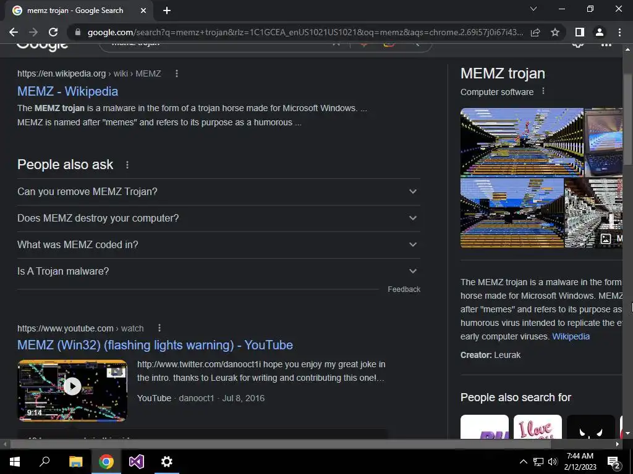This screenshot has width=633, height=474.
Task: Bookmark this page with the star
Action: pyautogui.click(x=555, y=32)
